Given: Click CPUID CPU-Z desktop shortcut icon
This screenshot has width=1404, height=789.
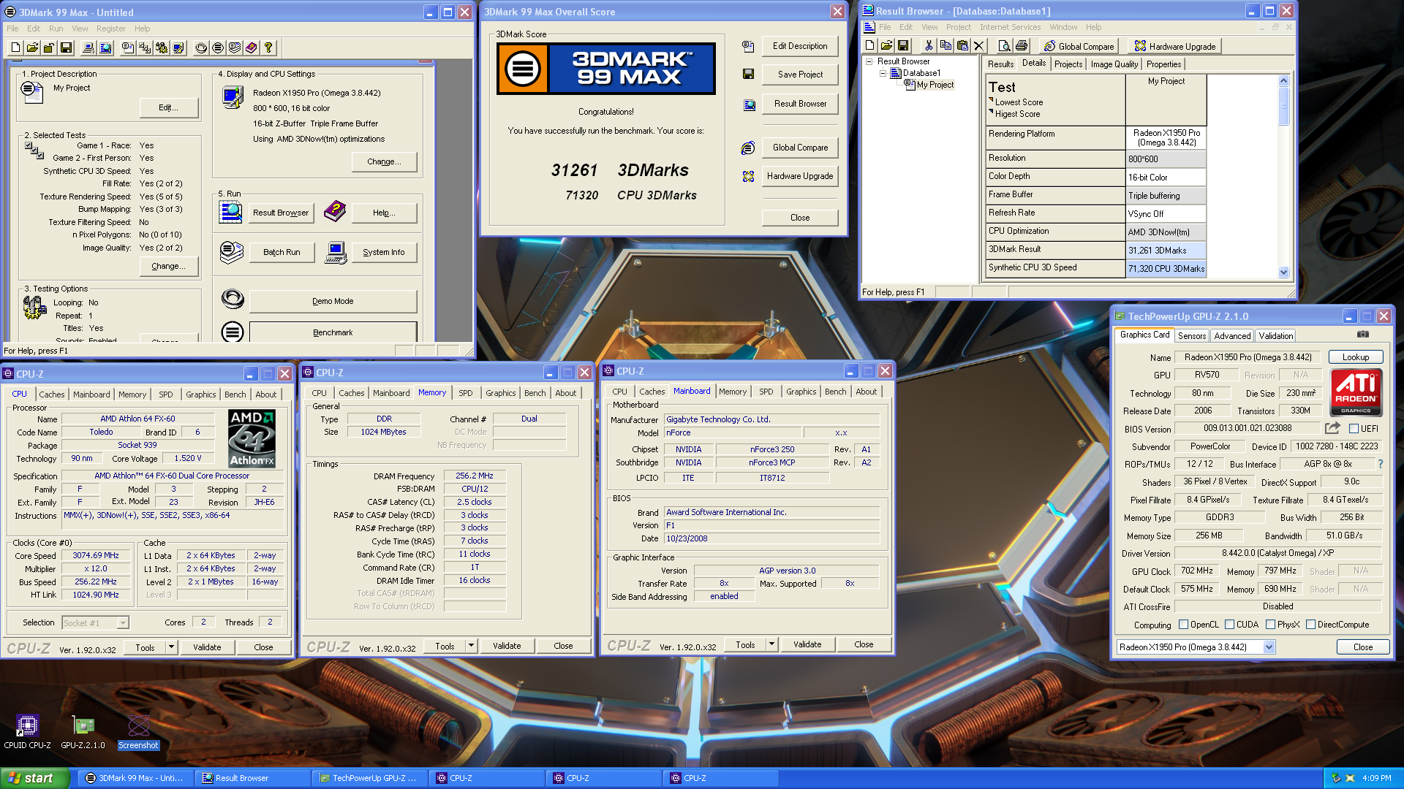Looking at the screenshot, I should pos(27,725).
